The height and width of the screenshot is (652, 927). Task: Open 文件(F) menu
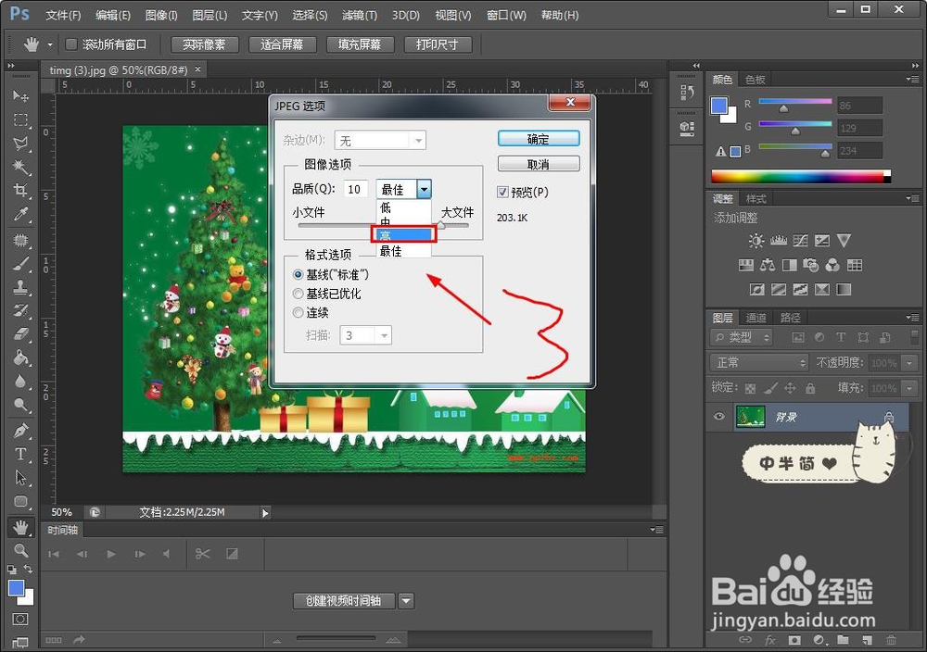[x=63, y=15]
